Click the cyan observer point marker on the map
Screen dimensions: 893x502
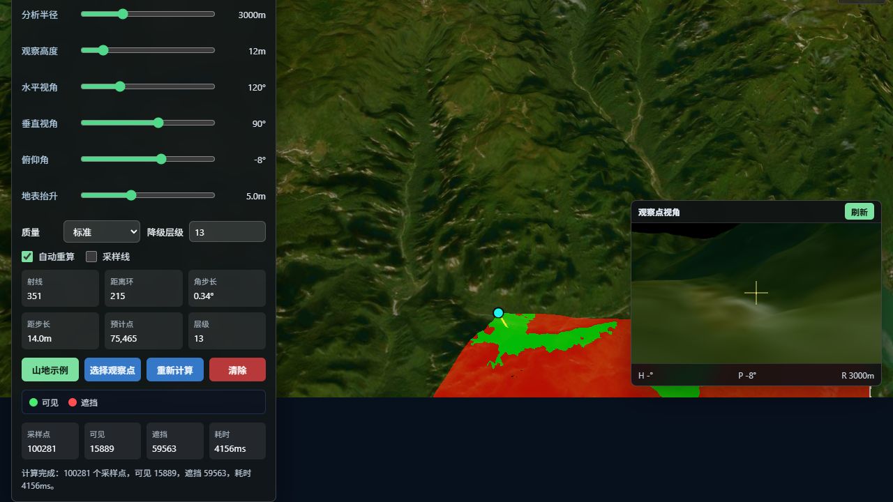pyautogui.click(x=498, y=312)
